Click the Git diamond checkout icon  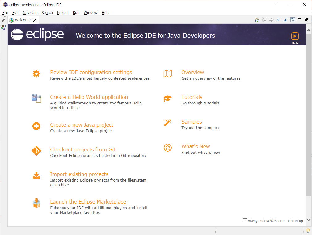click(x=36, y=151)
